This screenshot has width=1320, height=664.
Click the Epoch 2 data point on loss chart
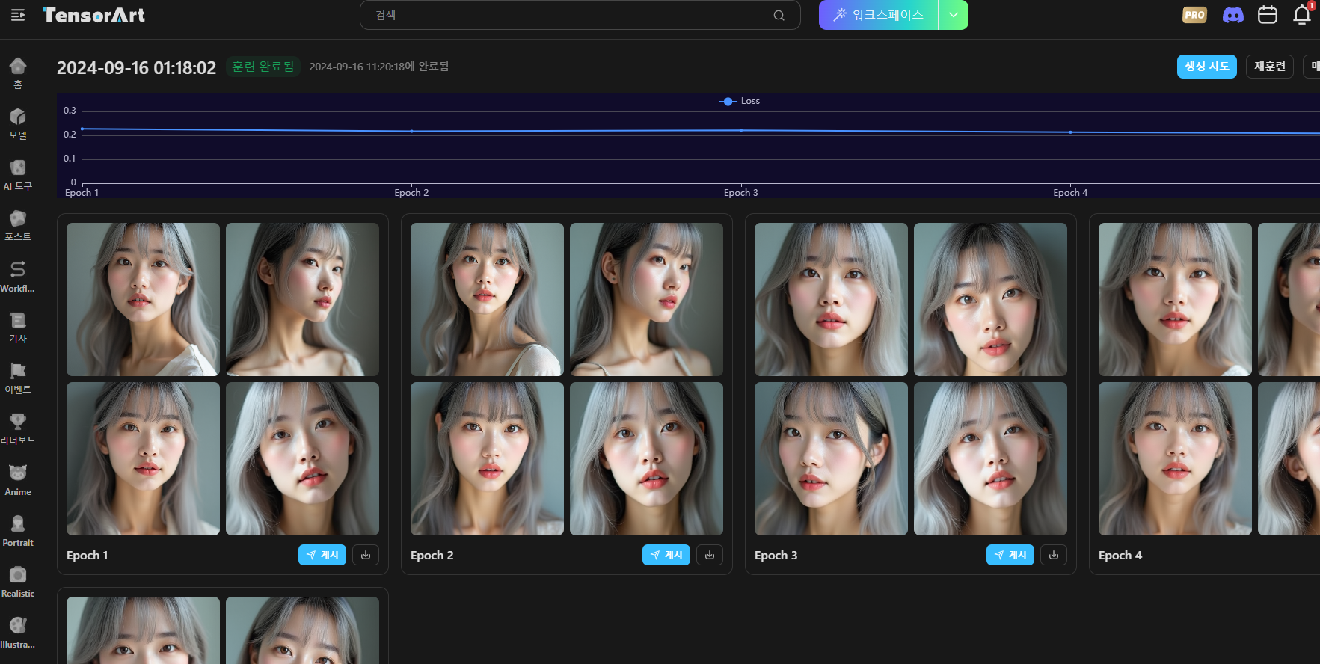pos(412,131)
